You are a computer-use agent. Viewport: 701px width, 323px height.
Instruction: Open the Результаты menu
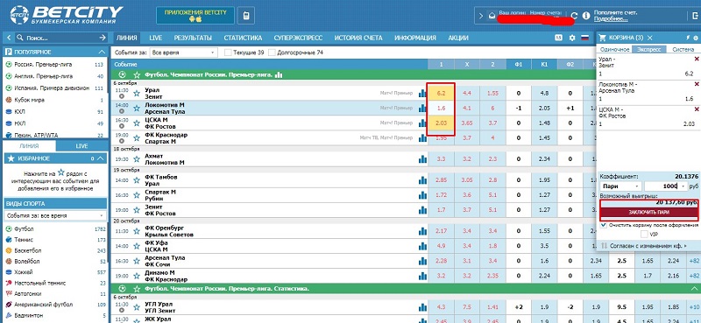193,38
